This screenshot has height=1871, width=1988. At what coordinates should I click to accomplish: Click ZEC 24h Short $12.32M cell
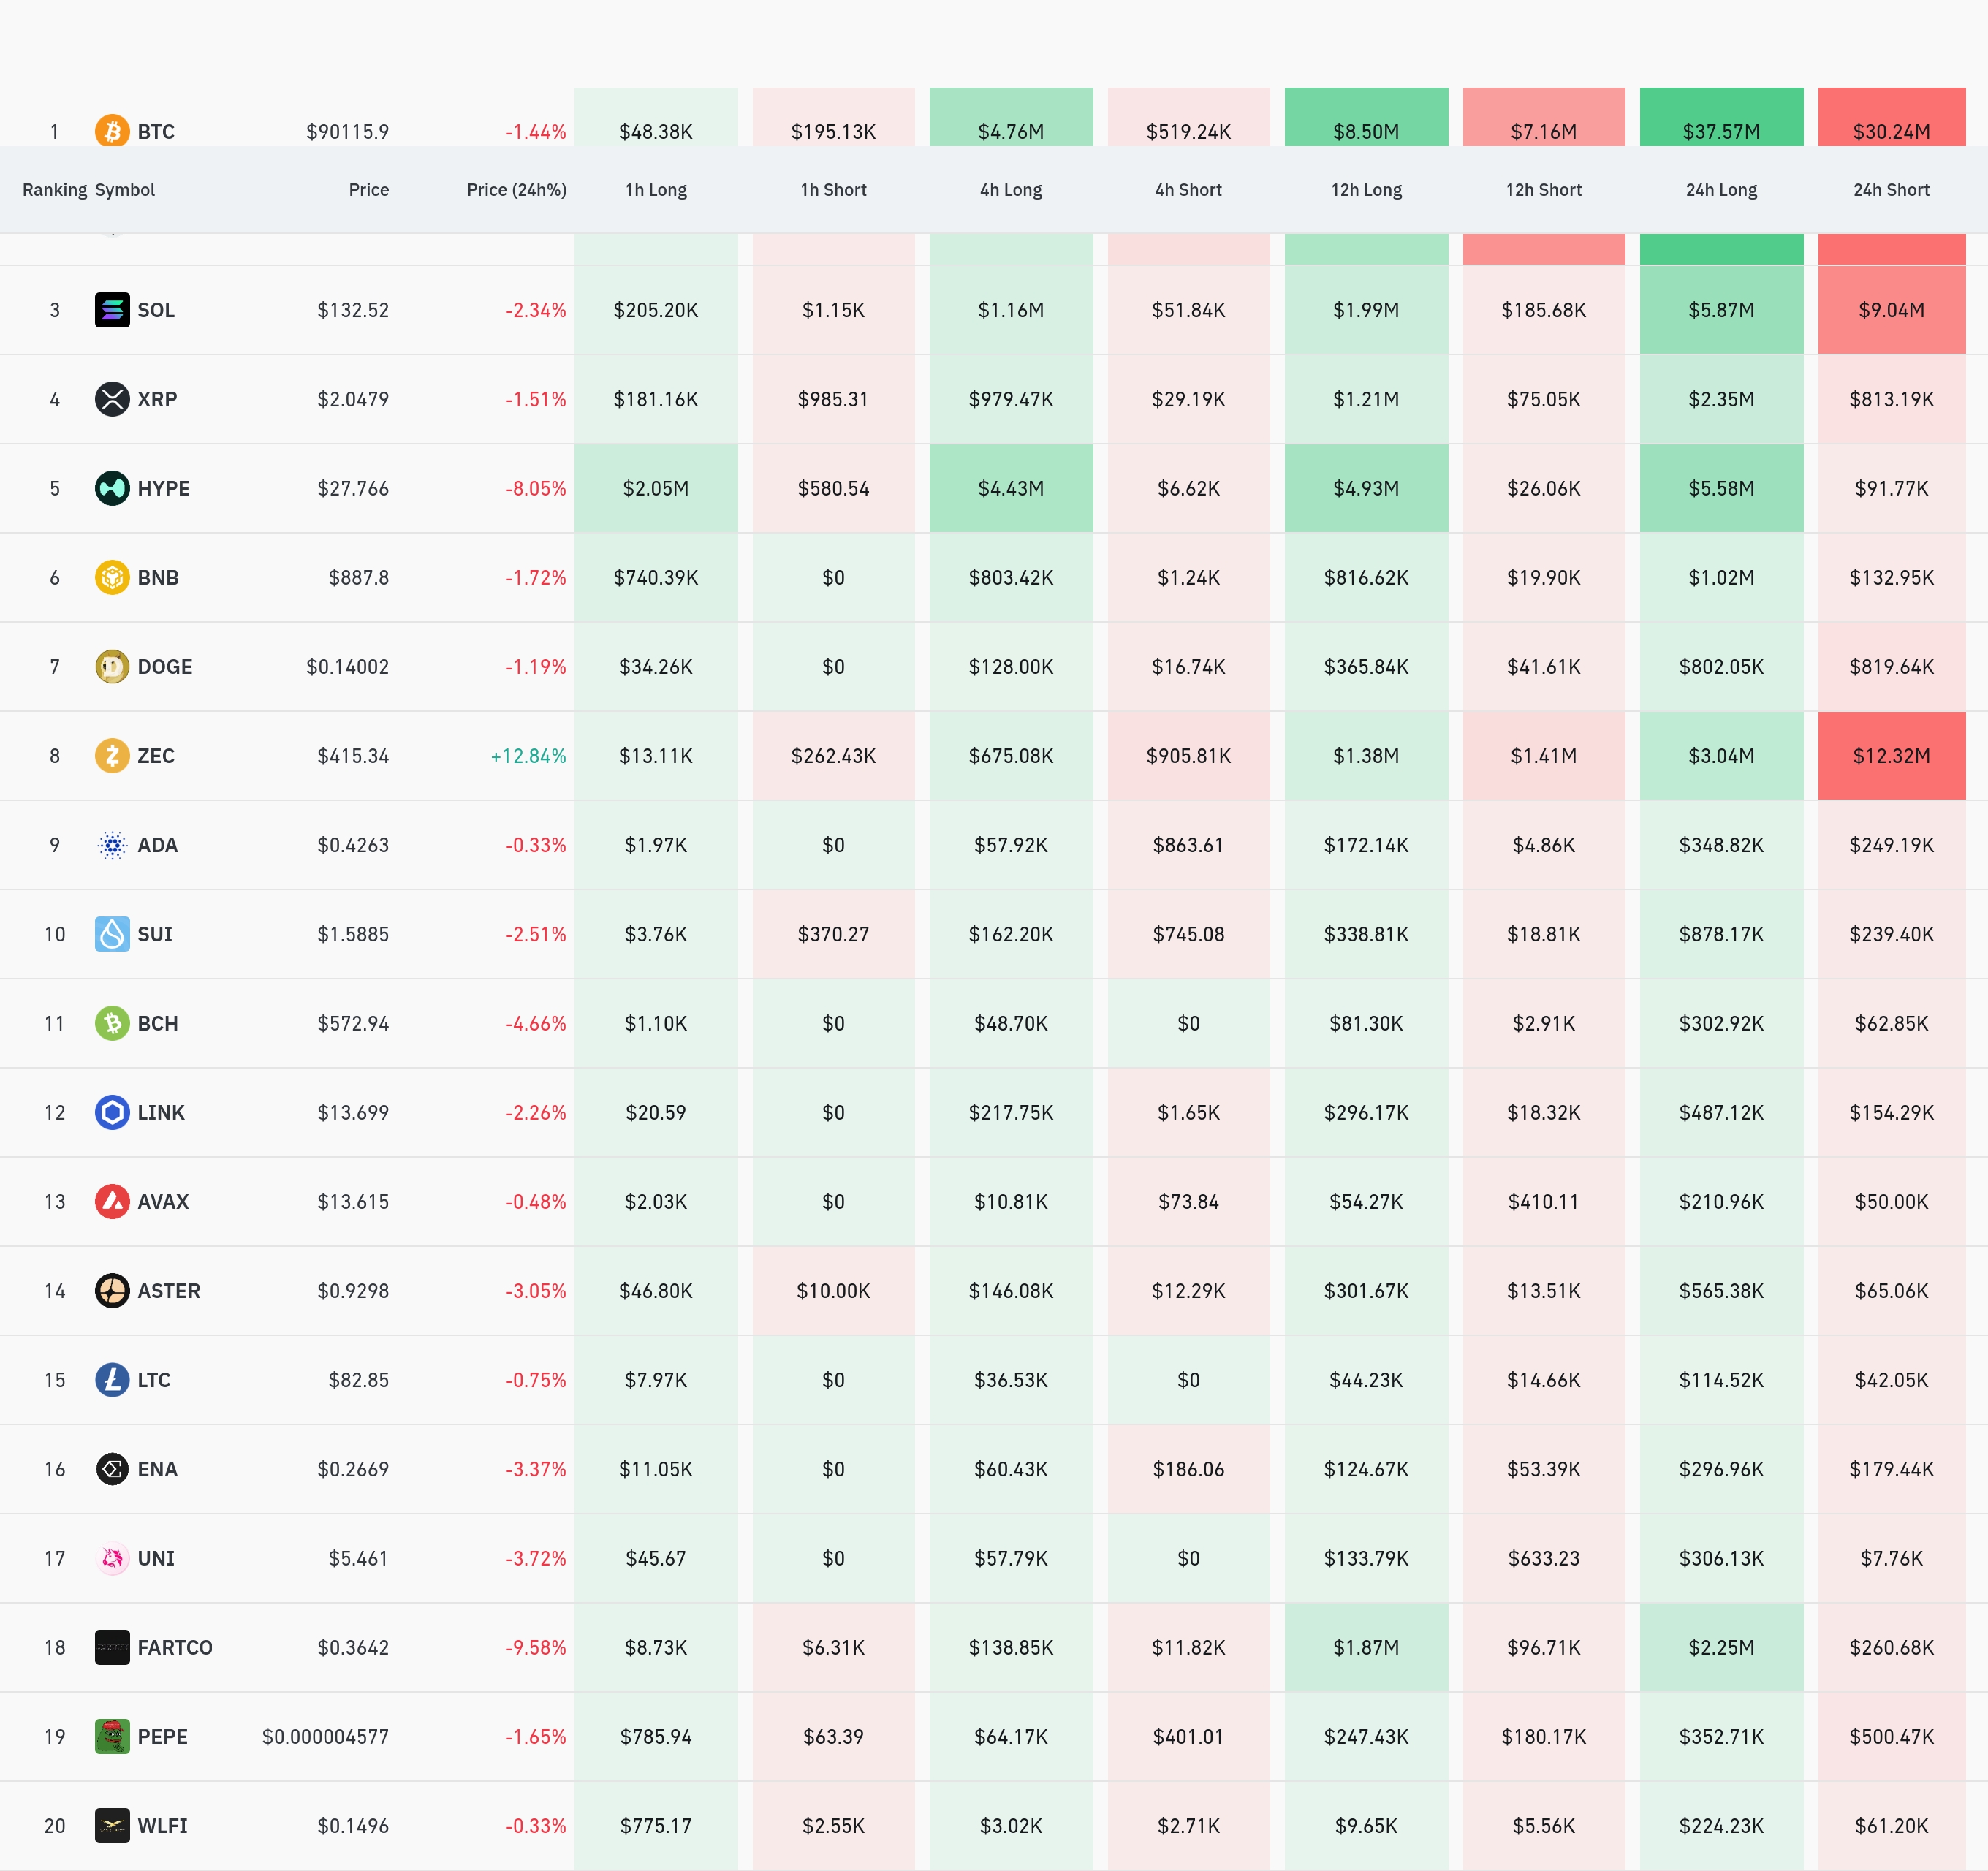coord(1890,756)
